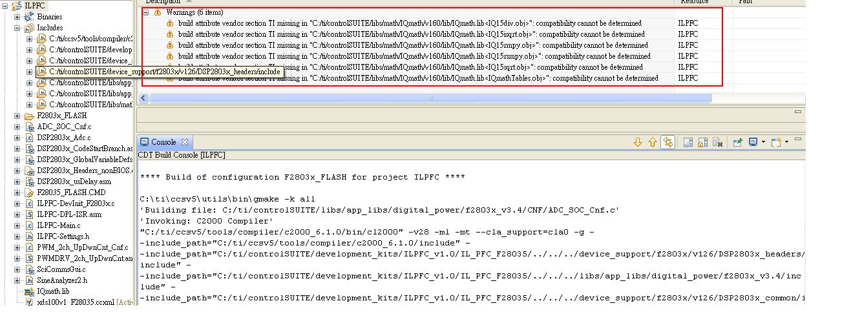
Task: Select DSP2803x_usDelay.asm file
Action: (74, 182)
